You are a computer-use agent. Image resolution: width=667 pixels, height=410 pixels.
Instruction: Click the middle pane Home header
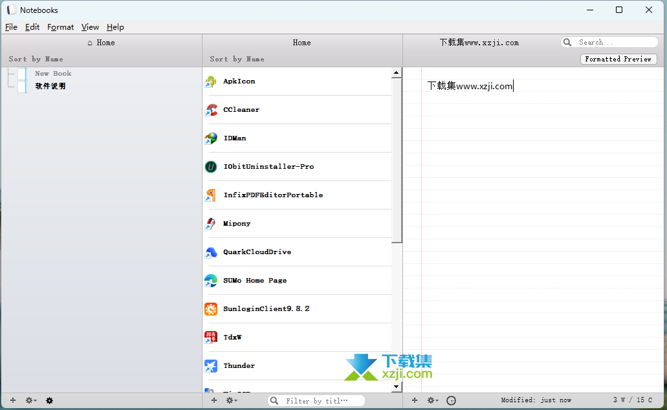tap(301, 43)
